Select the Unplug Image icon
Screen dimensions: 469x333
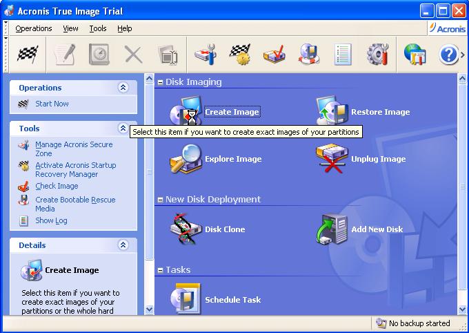331,158
